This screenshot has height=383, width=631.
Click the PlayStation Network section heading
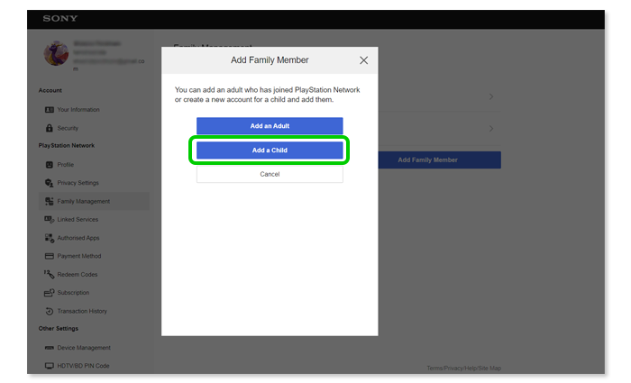(67, 146)
